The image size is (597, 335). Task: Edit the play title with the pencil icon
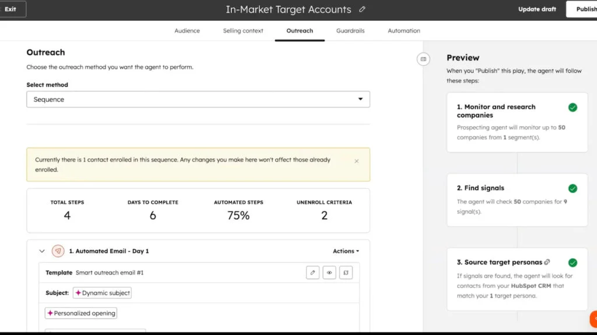coord(362,9)
